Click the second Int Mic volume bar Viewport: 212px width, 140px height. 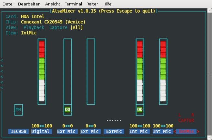[x=163, y=71]
